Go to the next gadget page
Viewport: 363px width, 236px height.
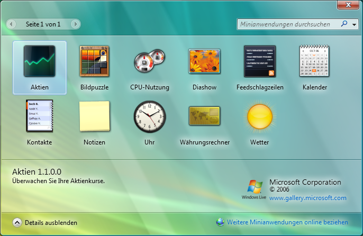coord(75,24)
